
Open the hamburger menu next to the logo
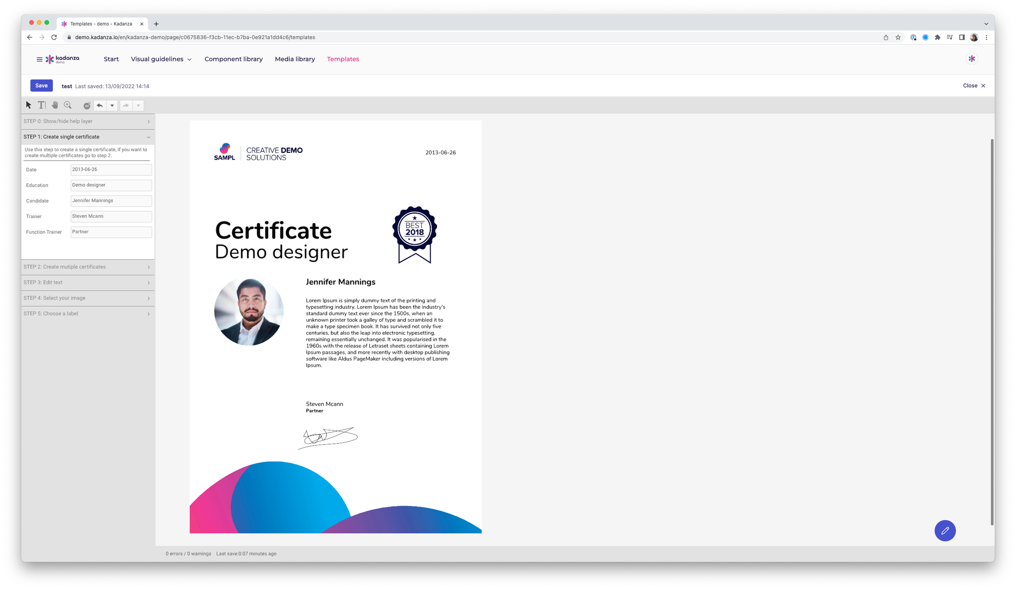tap(39, 59)
